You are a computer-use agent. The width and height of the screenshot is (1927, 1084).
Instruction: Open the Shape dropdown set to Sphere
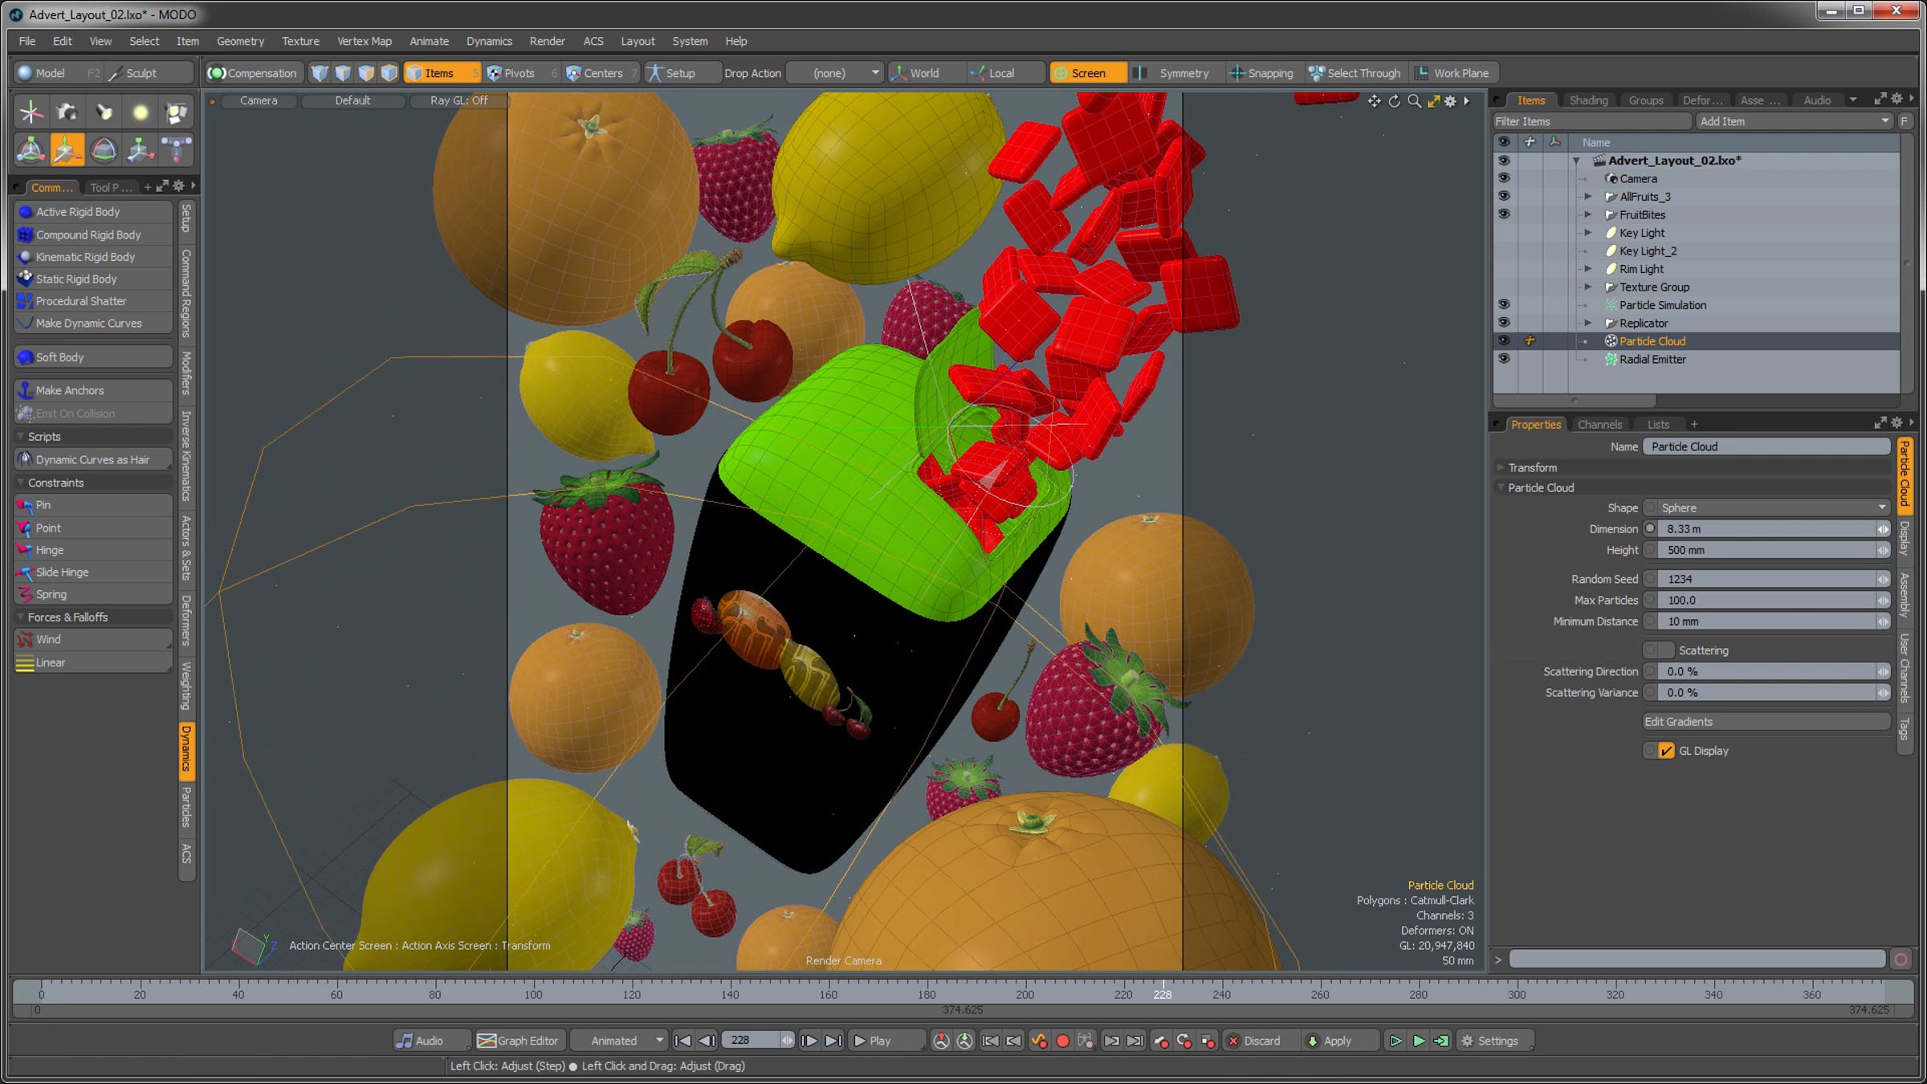[1773, 507]
